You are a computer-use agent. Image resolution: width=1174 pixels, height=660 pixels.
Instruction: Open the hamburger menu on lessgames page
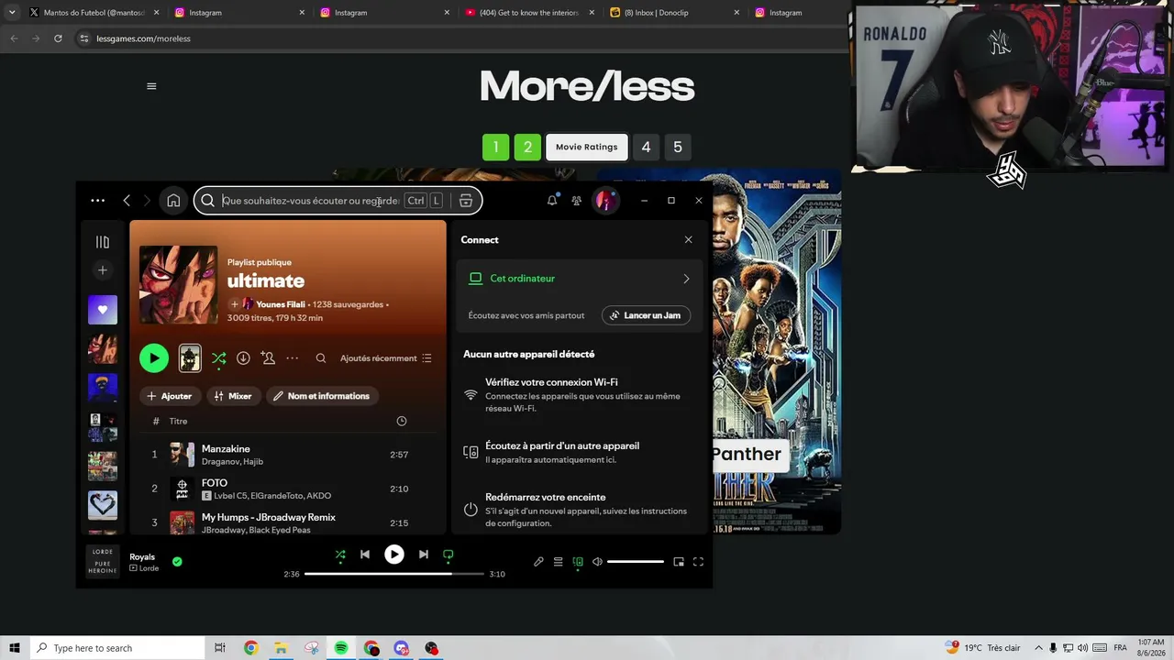[151, 86]
